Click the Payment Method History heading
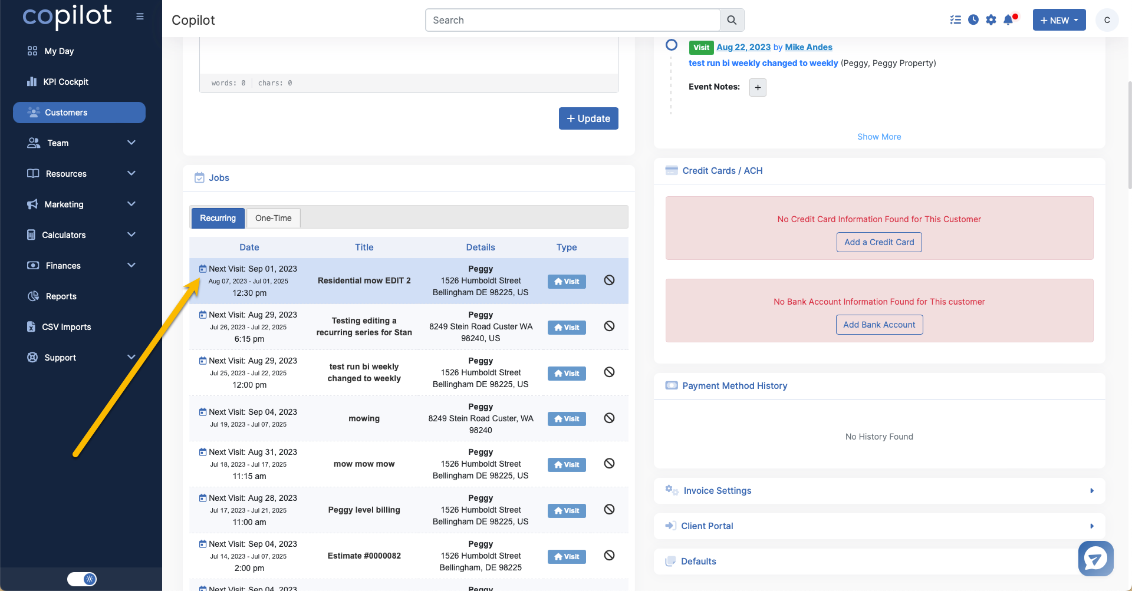 coord(735,386)
